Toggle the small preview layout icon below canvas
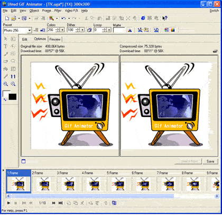Image resolution: width=222 pixels, height=215 pixels. (x=23, y=161)
